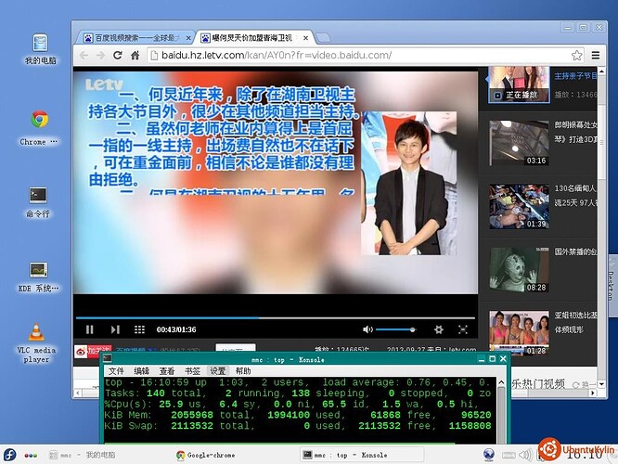Click Chrome's back navigation arrow
Image resolution: width=618 pixels, height=464 pixels.
[x=84, y=56]
